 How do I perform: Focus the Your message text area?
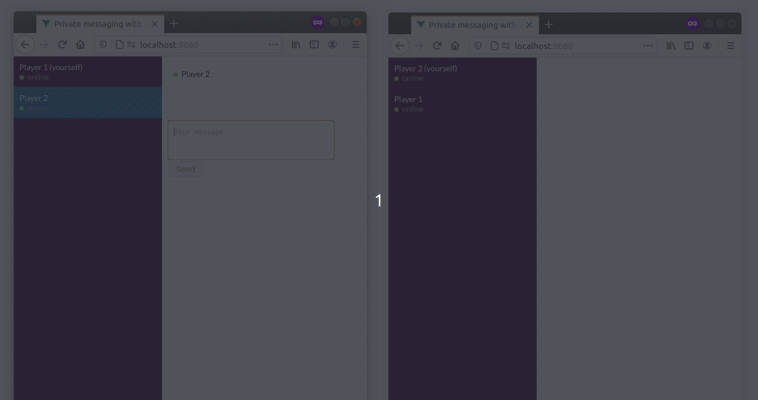[x=251, y=140]
